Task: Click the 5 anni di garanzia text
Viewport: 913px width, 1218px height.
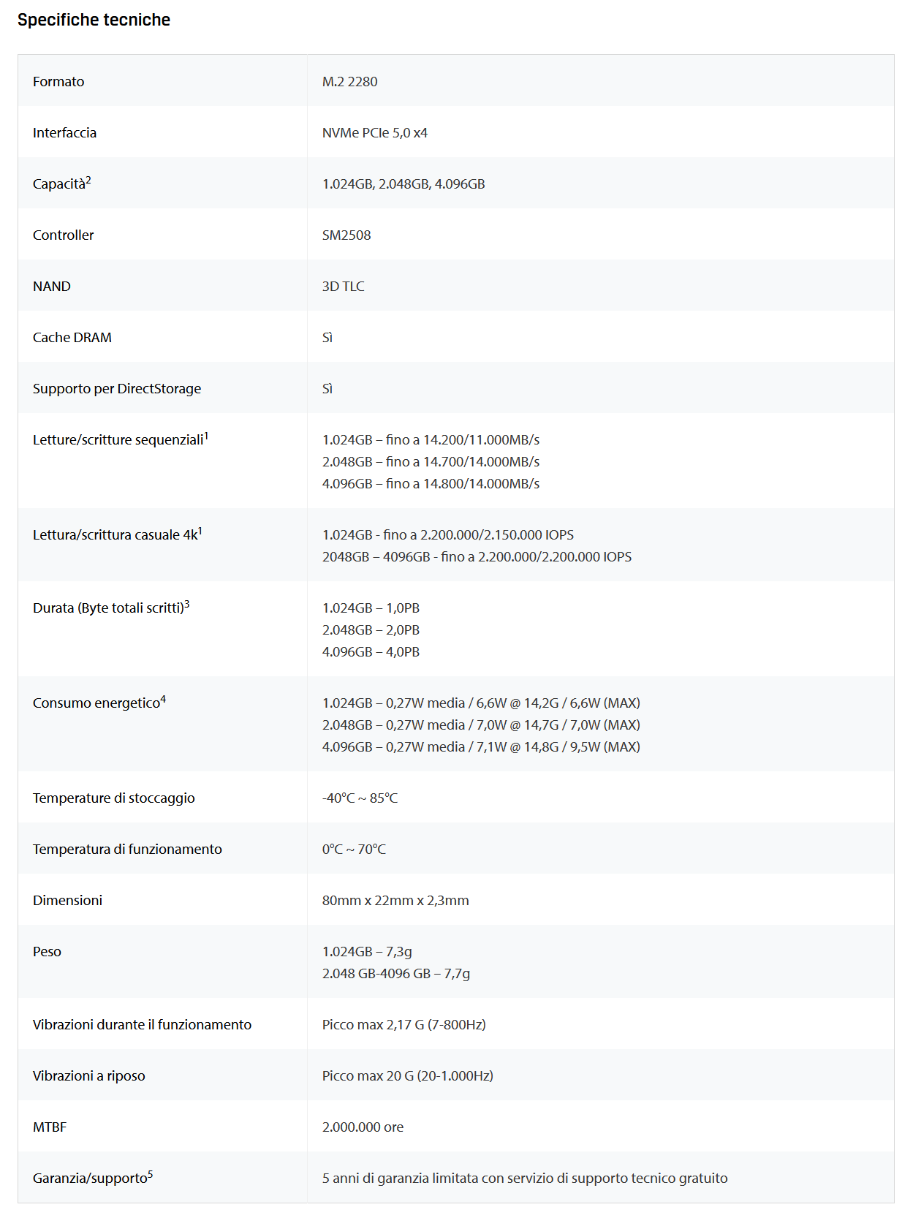Action: (524, 1179)
